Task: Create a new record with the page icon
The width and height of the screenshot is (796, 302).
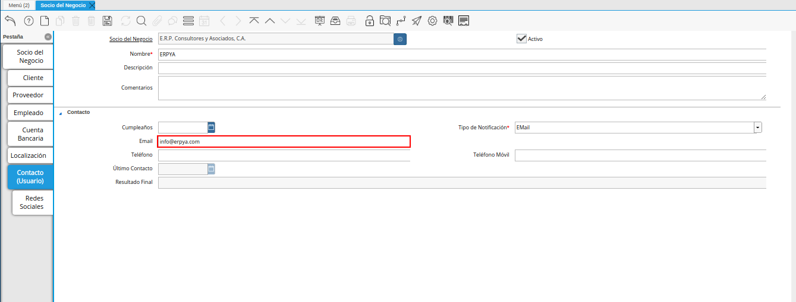Action: click(45, 21)
